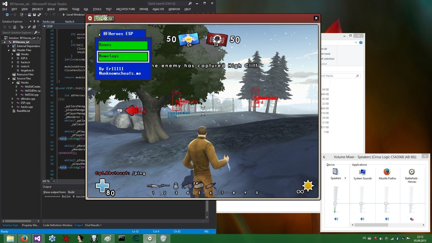Adjust the Speakers volume slider

click(335, 204)
